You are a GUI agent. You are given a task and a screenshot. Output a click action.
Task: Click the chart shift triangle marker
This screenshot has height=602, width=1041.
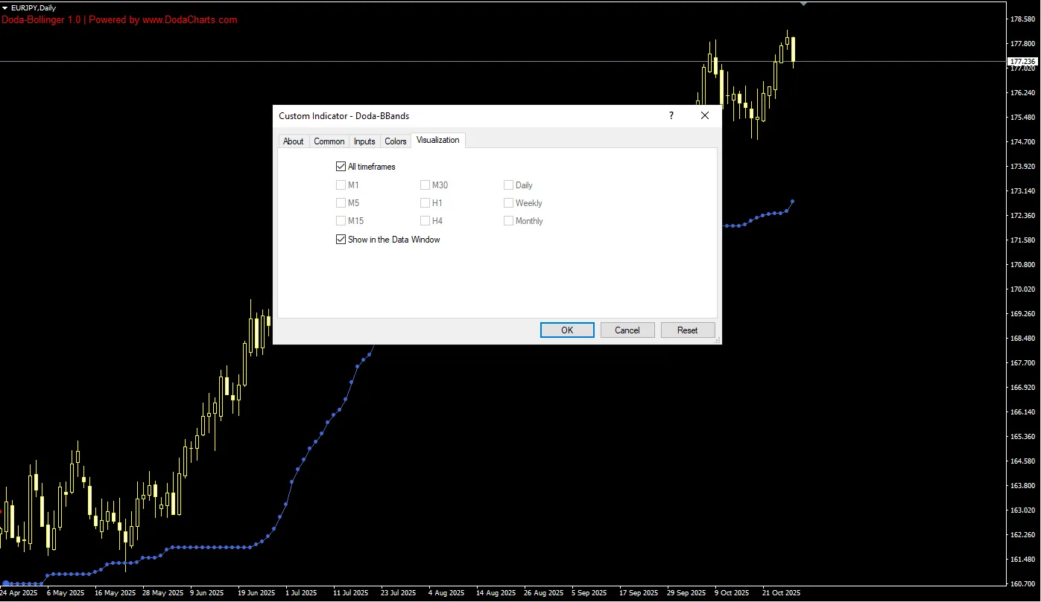point(803,4)
